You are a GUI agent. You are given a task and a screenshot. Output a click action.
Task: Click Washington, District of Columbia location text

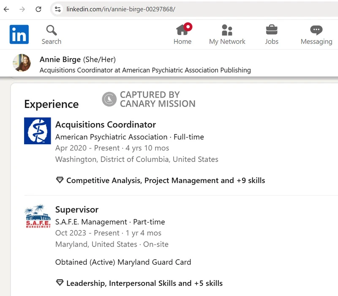[x=136, y=159]
